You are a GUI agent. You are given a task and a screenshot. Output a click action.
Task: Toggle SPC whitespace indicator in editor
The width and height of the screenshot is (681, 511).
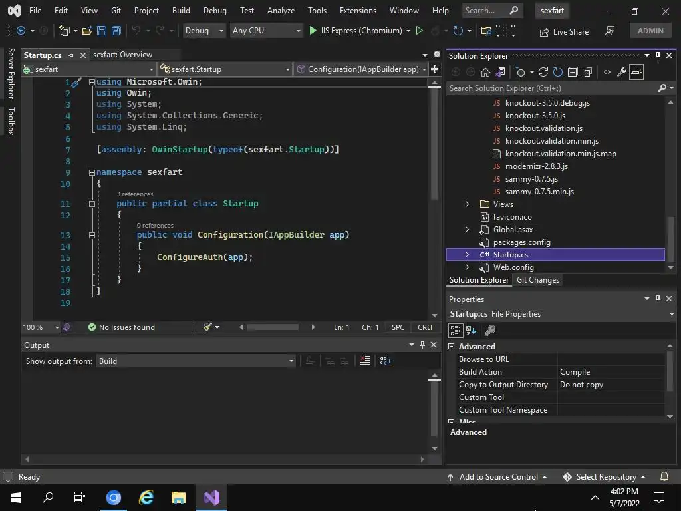pyautogui.click(x=398, y=327)
